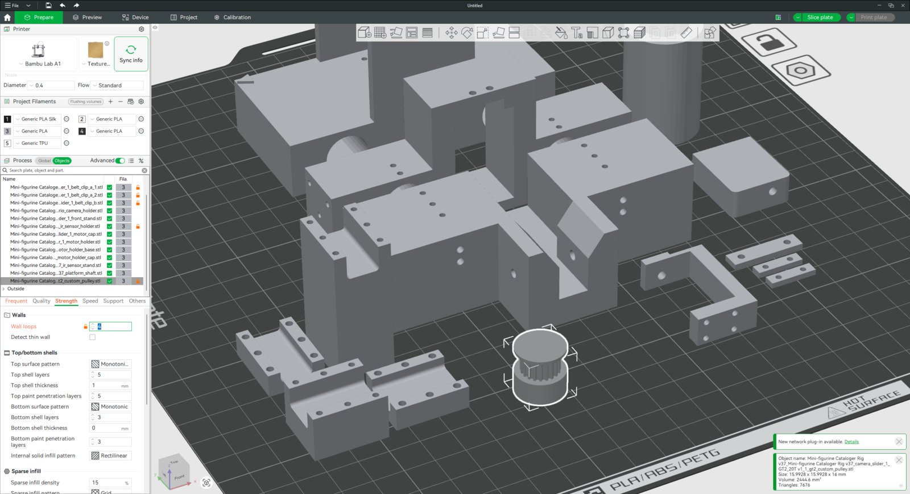This screenshot has height=494, width=910.
Task: Click the Add plate grid icon
Action: click(x=380, y=33)
